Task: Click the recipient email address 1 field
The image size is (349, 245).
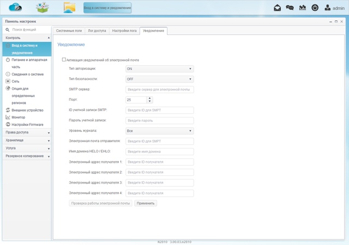Action: pyautogui.click(x=160, y=162)
